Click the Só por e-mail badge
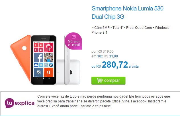The height and width of the screenshot is (116, 180). (73, 41)
